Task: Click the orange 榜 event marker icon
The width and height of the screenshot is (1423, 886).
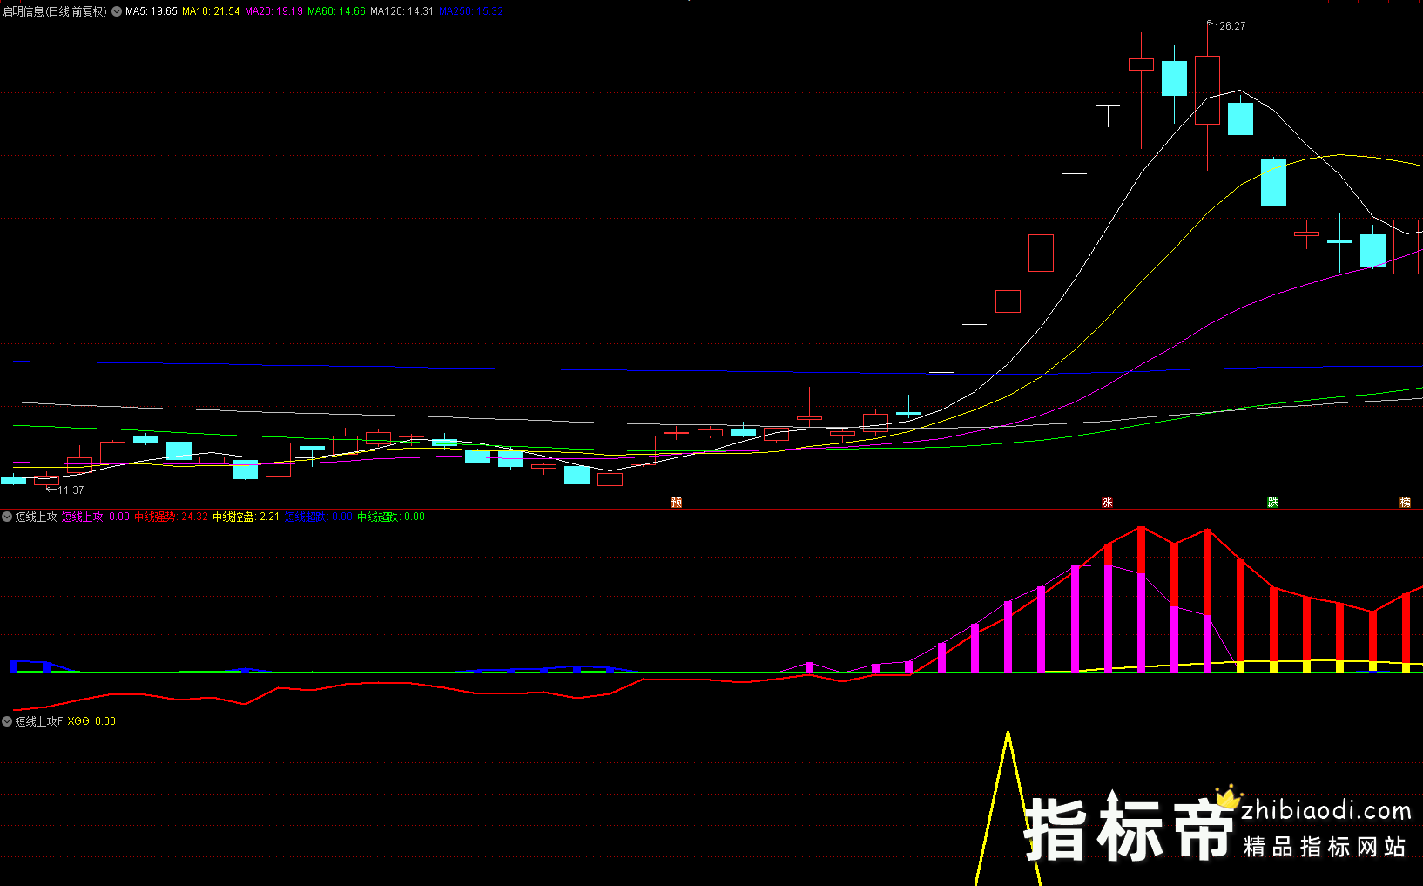Action: pos(1405,503)
